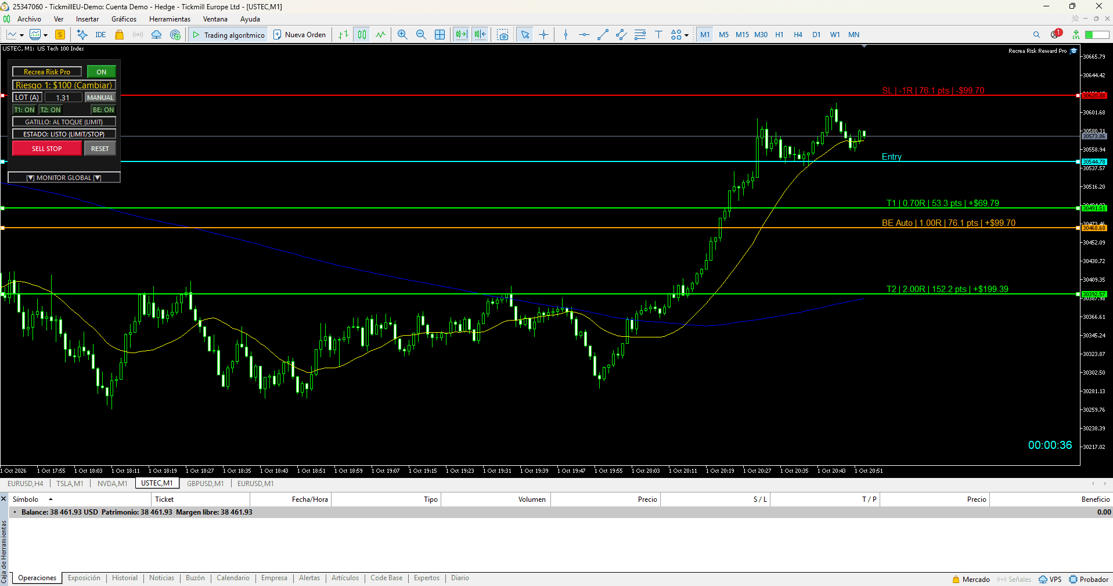Select the crosshair cursor tool
This screenshot has height=586, width=1113.
[543, 35]
